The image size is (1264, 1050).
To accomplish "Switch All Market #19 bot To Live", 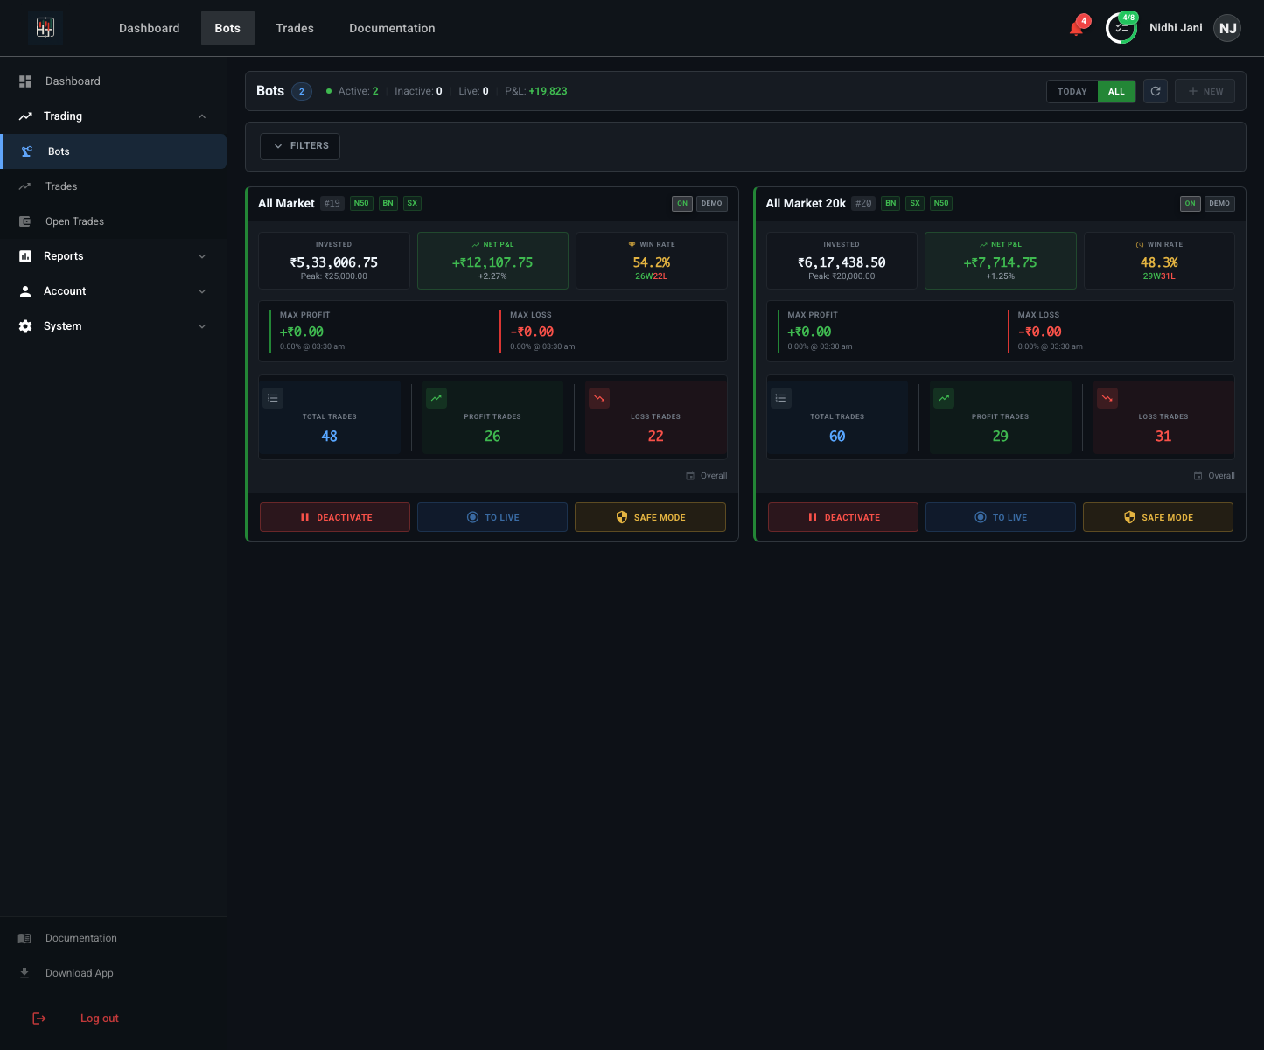I will [492, 517].
